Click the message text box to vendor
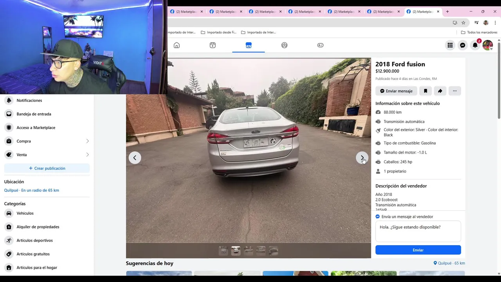The height and width of the screenshot is (282, 501). point(418,231)
